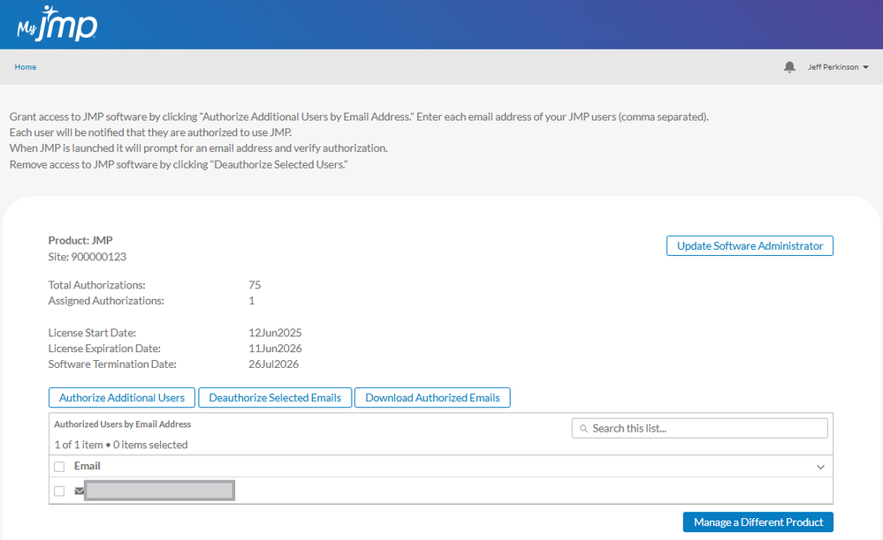This screenshot has width=883, height=540.
Task: Click Authorize Additional Users
Action: pos(122,397)
